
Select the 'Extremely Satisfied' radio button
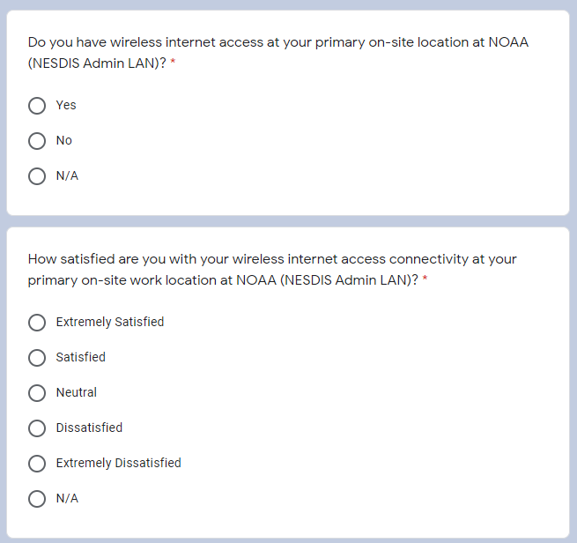point(37,323)
